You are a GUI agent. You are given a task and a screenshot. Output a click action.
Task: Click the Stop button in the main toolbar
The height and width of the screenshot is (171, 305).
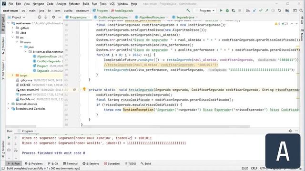tap(239, 10)
